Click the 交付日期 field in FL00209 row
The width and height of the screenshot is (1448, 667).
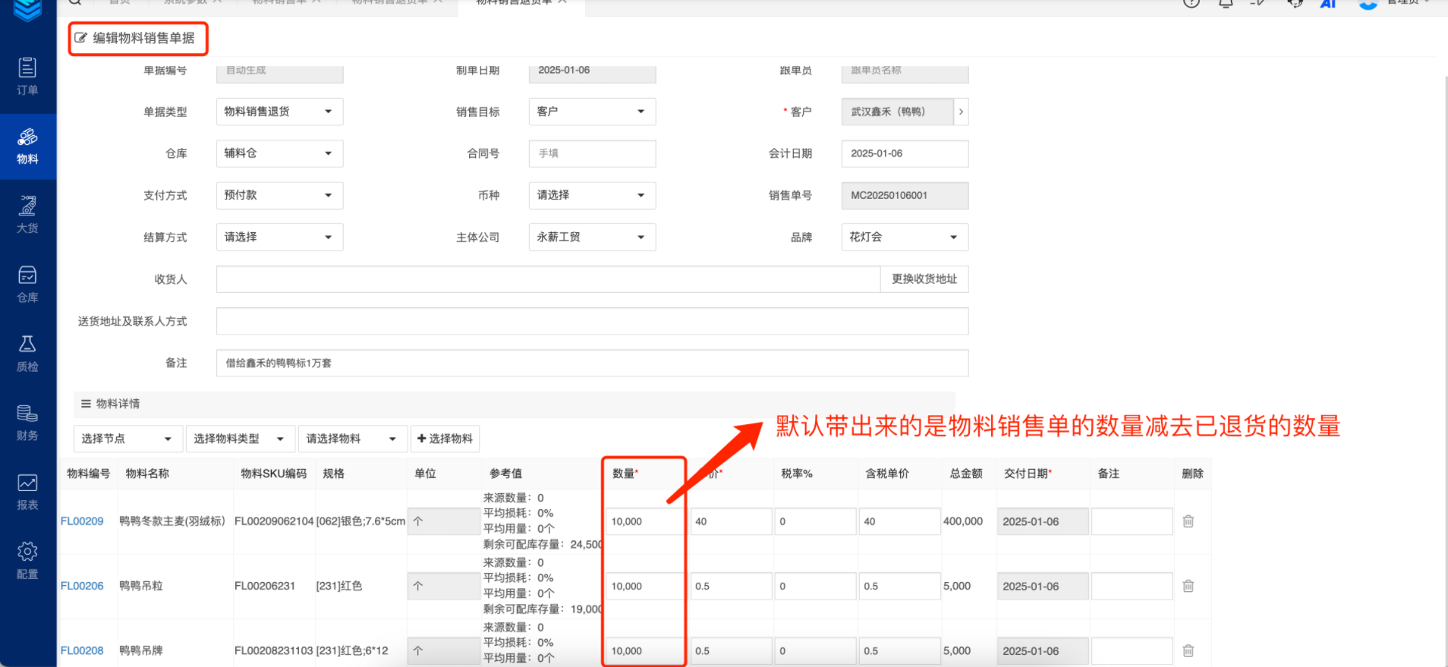tap(1043, 521)
